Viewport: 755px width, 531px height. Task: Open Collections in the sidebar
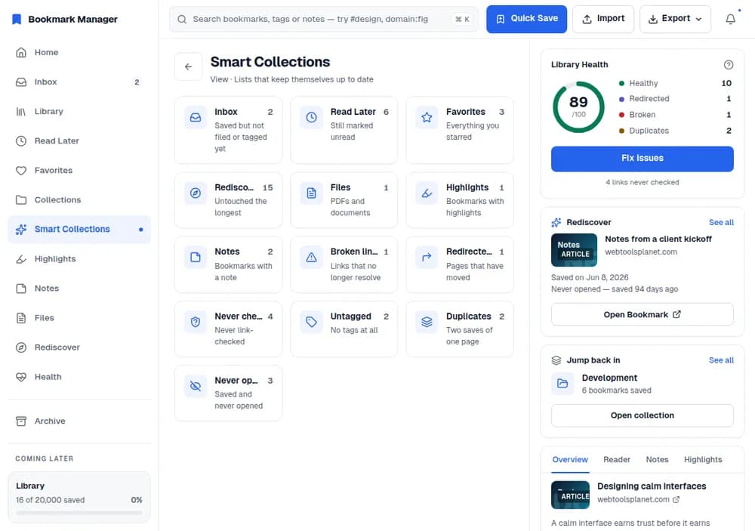point(79,199)
